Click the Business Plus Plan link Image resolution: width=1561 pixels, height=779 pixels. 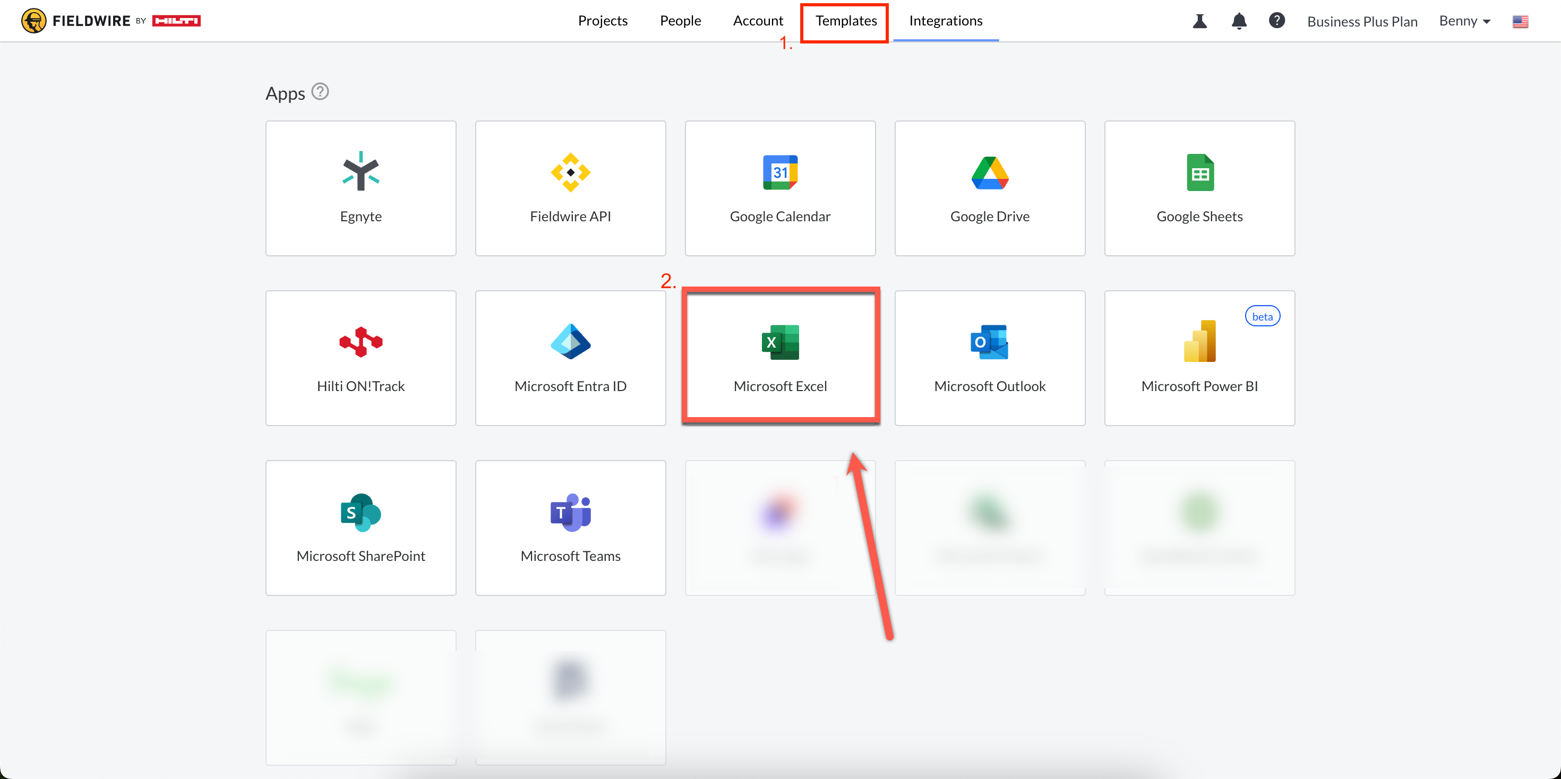pos(1362,22)
